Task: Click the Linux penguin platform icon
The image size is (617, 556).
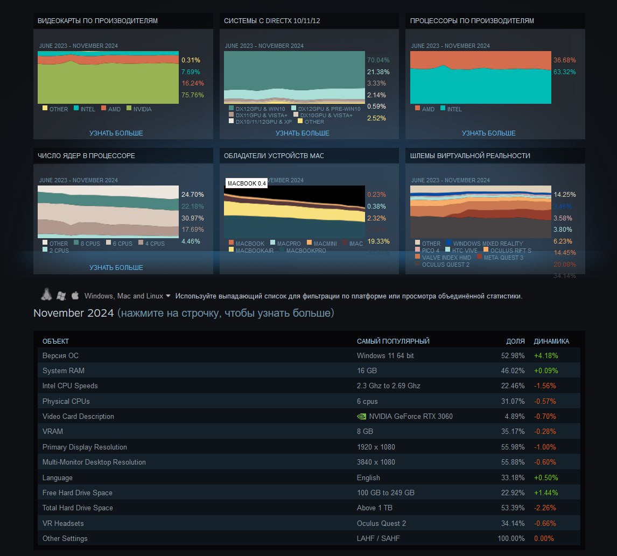Action: [46, 294]
